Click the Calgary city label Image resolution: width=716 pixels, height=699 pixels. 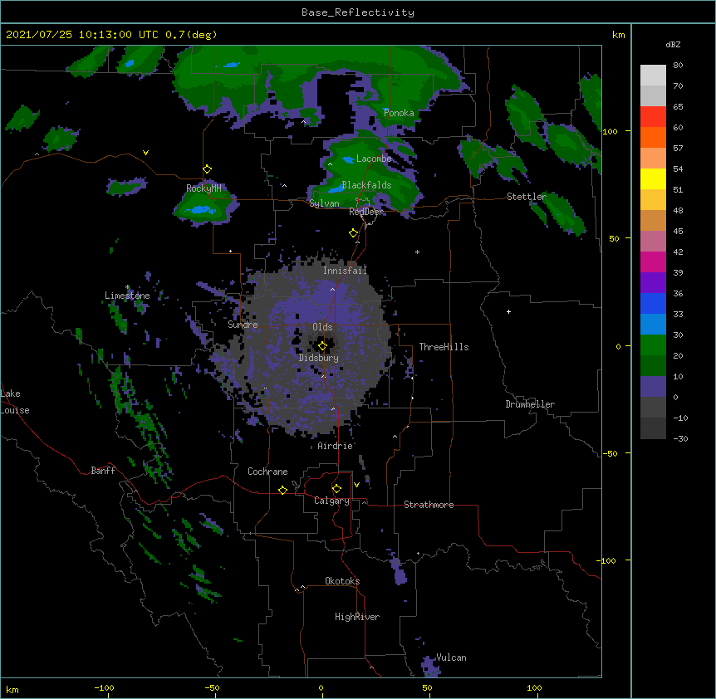331,501
